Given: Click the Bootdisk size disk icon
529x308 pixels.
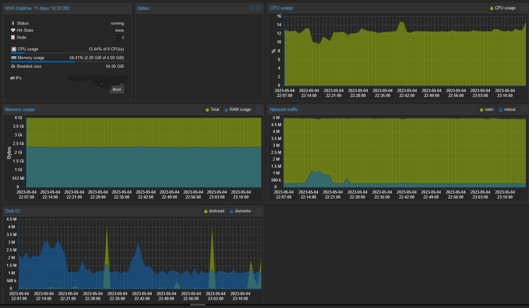Looking at the screenshot, I should (13, 66).
